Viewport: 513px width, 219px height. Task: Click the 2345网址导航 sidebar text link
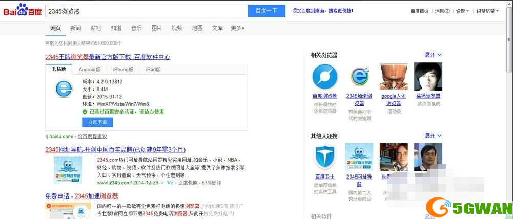359,180
